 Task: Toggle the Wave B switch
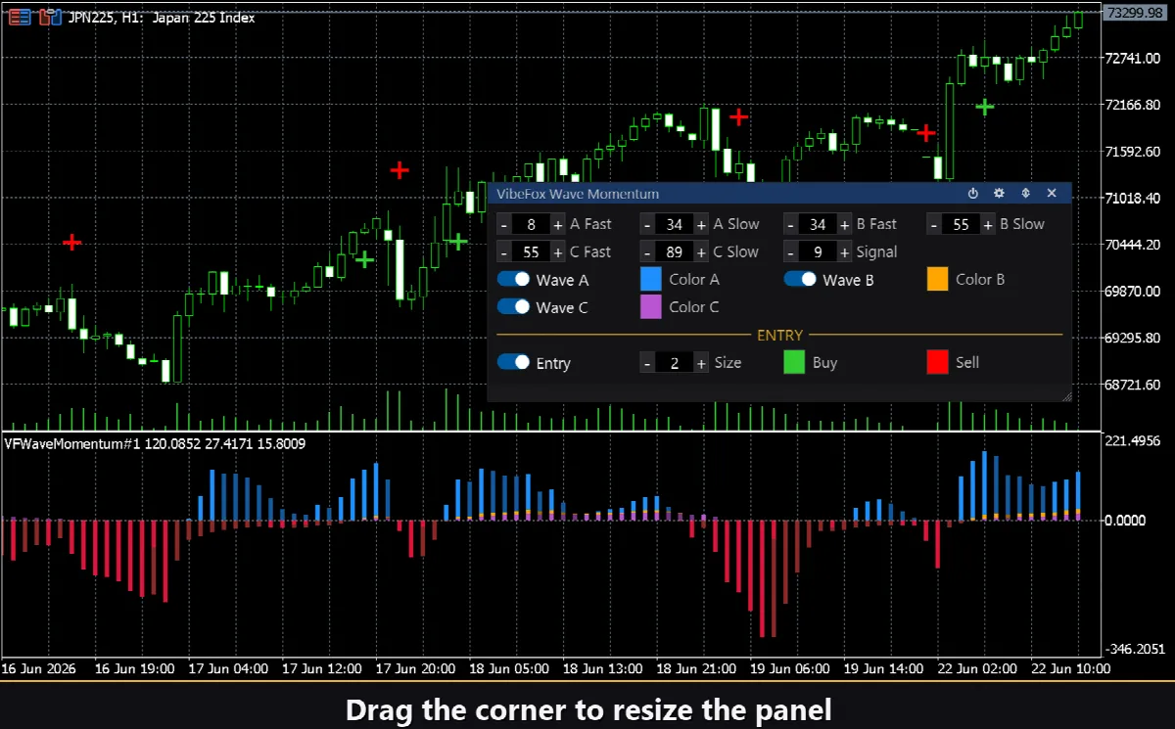click(x=800, y=280)
